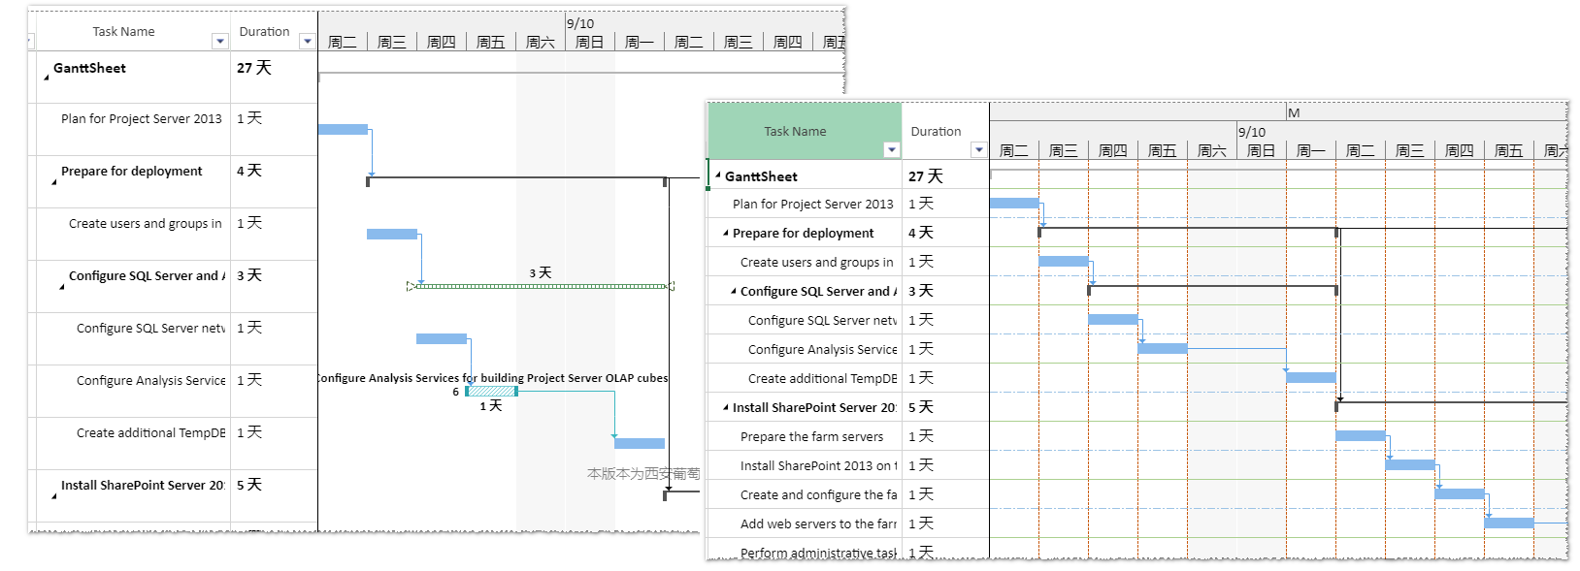Click Plan for Project Server bar in right chart
The image size is (1580, 571).
click(1014, 203)
